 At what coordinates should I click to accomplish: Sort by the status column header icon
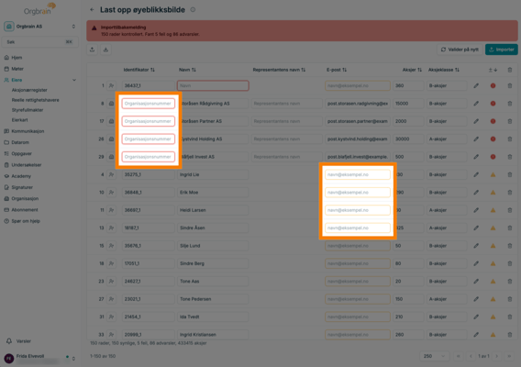coord(493,70)
